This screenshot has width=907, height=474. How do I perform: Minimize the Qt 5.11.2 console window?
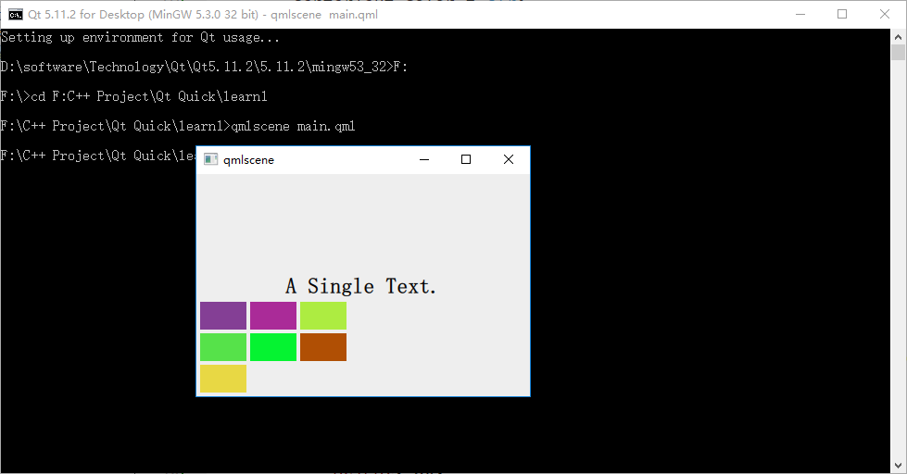click(x=798, y=14)
